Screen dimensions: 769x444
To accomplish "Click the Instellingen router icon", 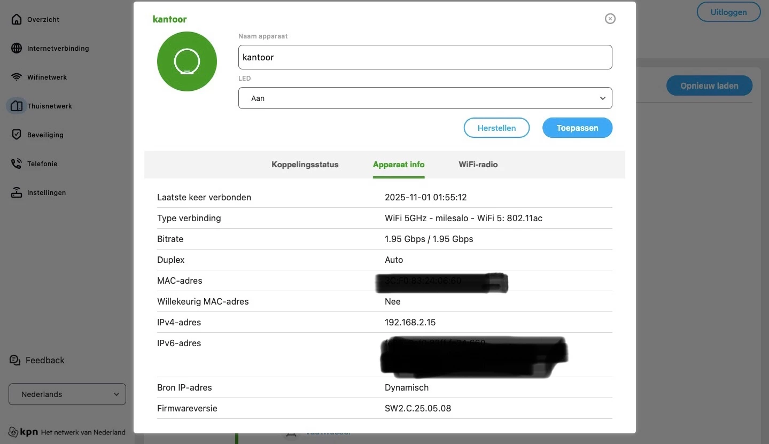I will 17,192.
